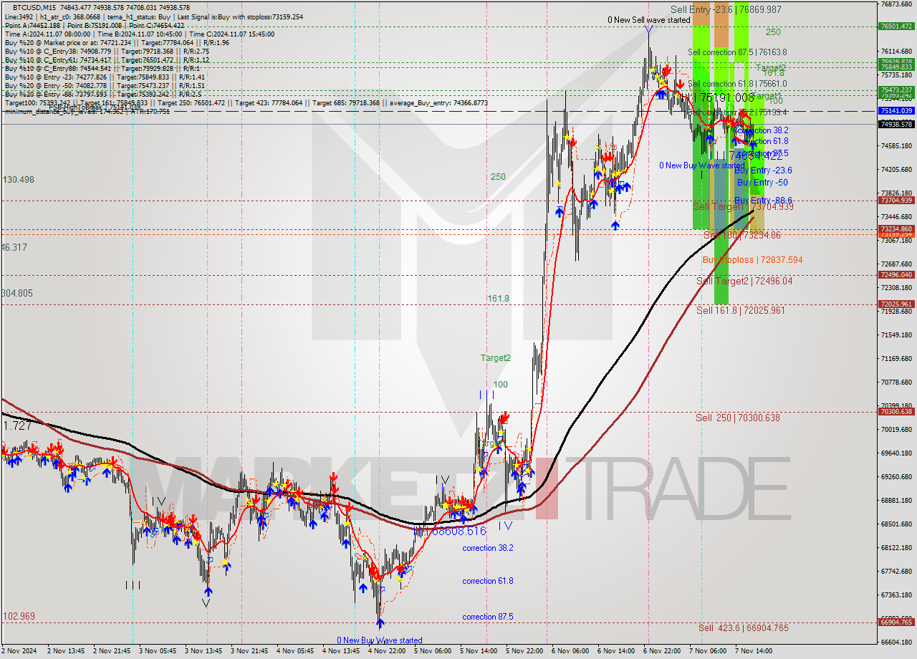Click the 'Sell 250 | 70300.638' label
917x659 pixels.
pyautogui.click(x=738, y=418)
